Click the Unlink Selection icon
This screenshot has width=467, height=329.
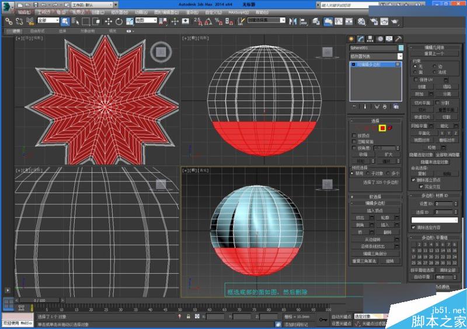pyautogui.click(x=19, y=22)
